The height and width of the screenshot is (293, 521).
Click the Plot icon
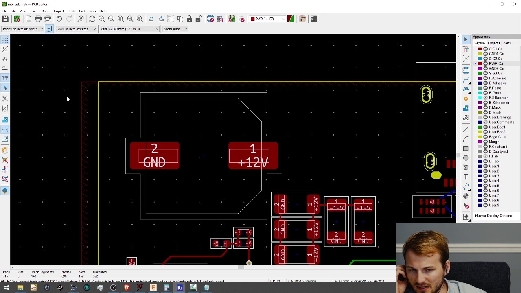coord(48,19)
